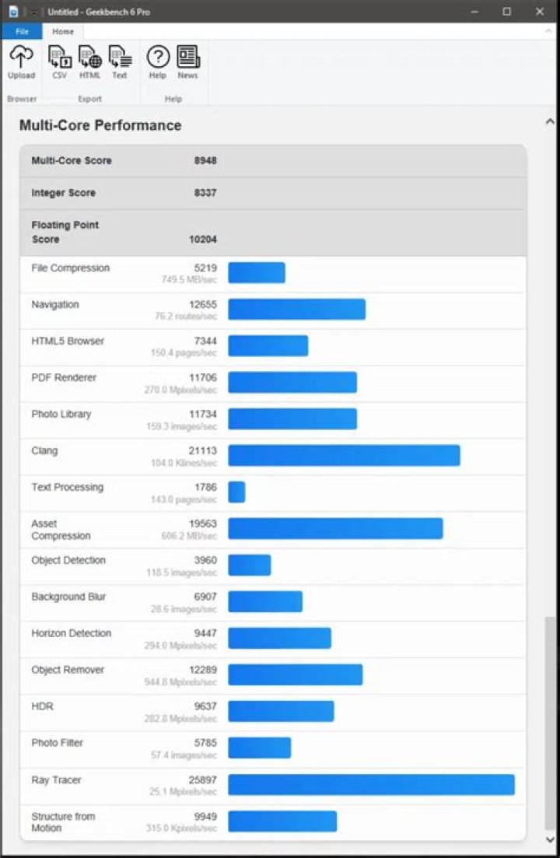
Task: Switch to the Home ribbon tab
Action: click(x=63, y=32)
